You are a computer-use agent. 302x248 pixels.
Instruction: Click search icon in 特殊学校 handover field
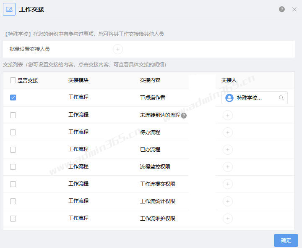click(x=281, y=98)
